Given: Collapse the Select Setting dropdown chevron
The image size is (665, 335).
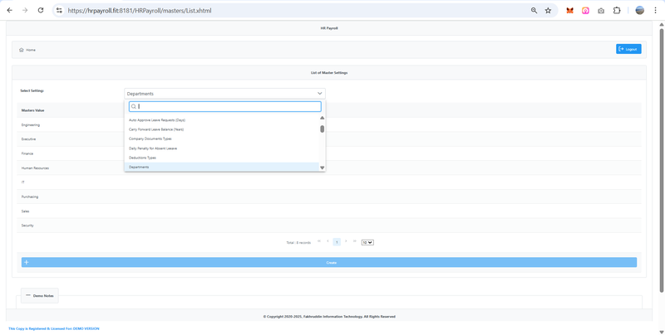Looking at the screenshot, I should (x=319, y=94).
